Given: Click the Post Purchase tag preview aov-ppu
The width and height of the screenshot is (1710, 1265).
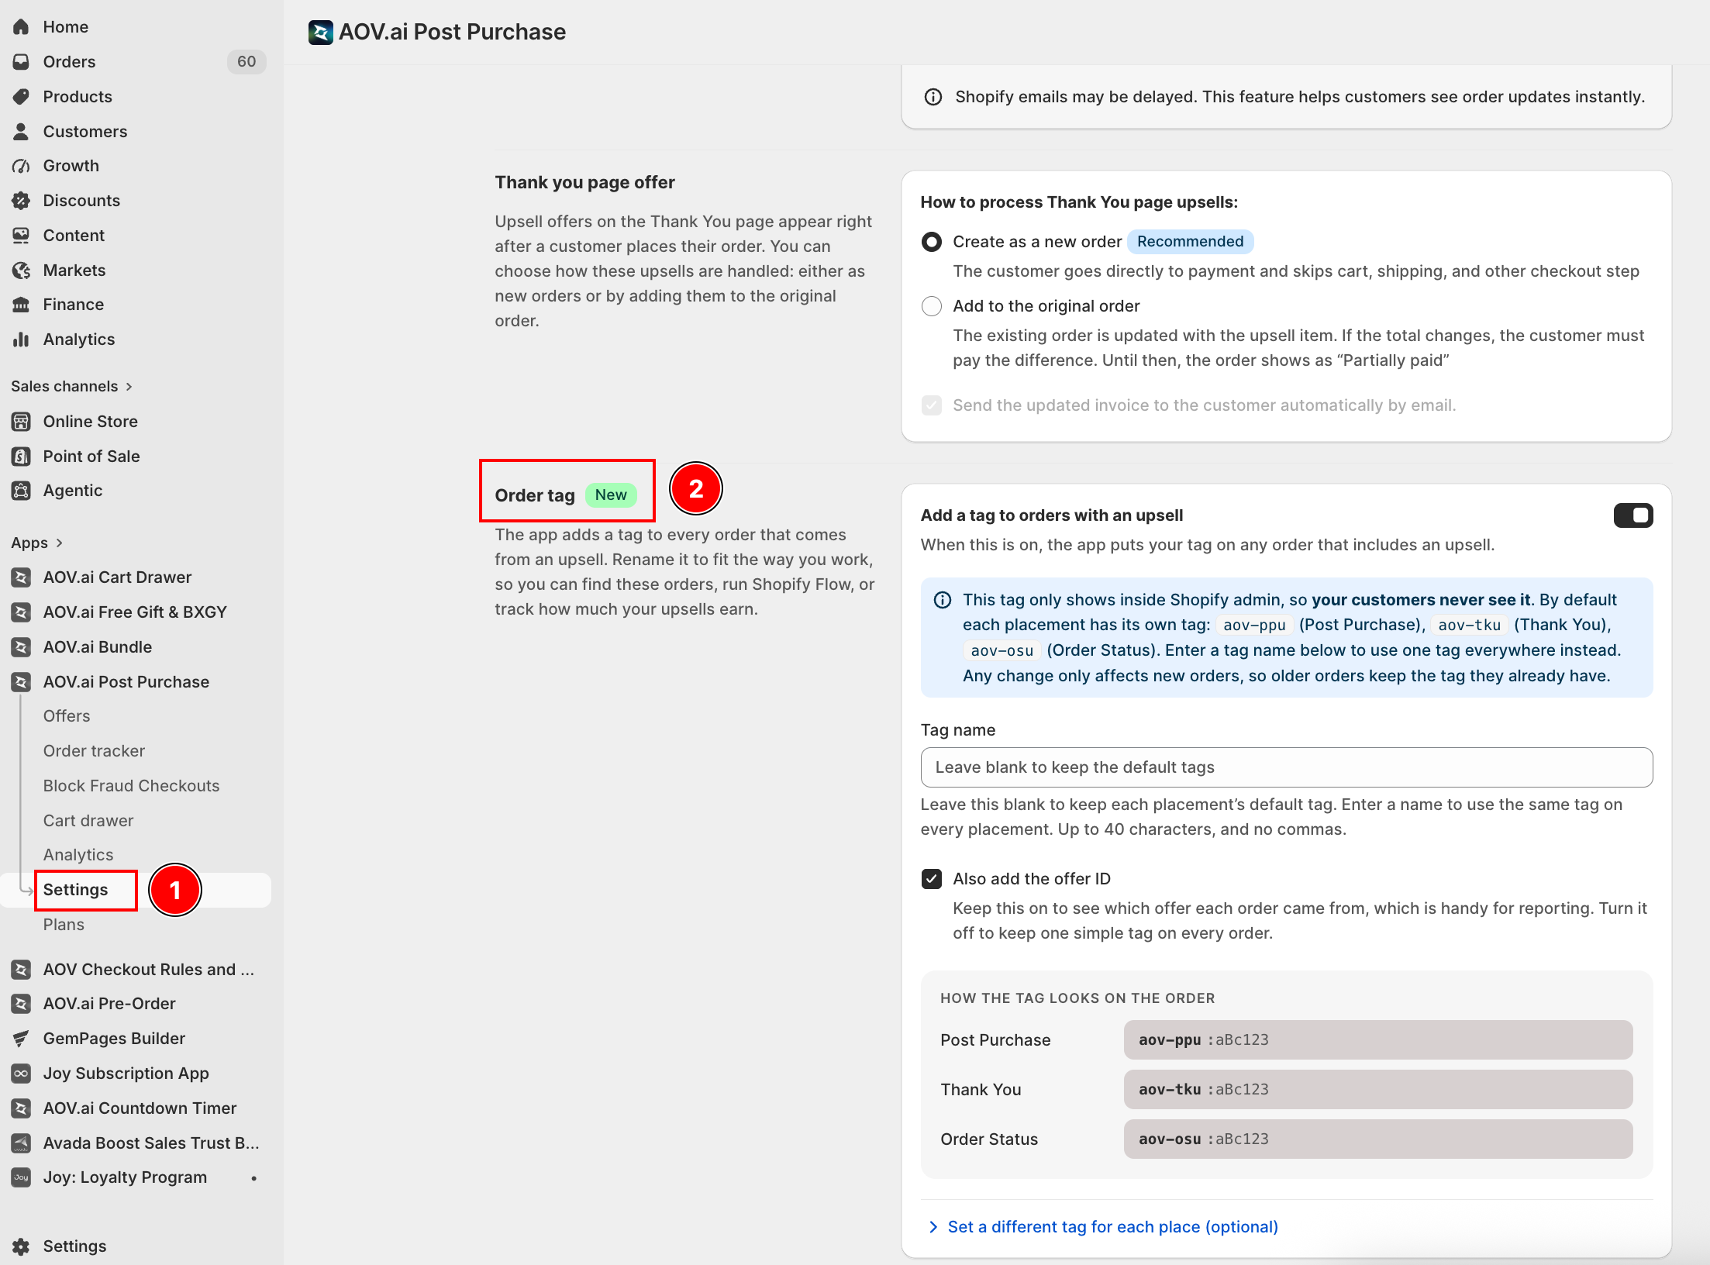Looking at the screenshot, I should coord(1377,1040).
